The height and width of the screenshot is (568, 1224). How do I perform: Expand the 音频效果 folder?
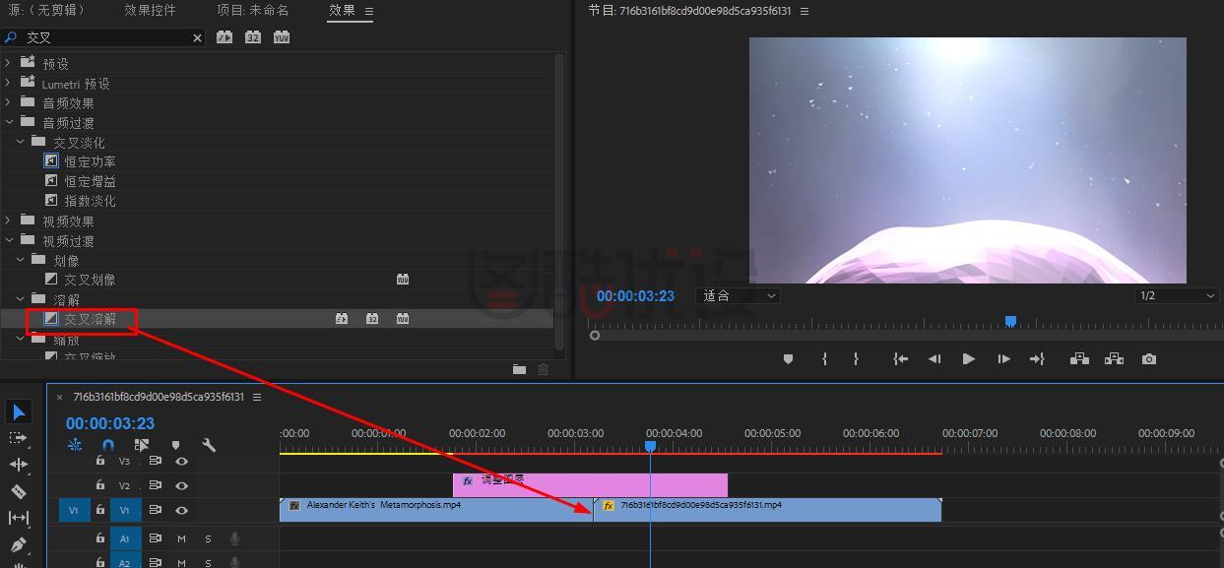(x=9, y=102)
